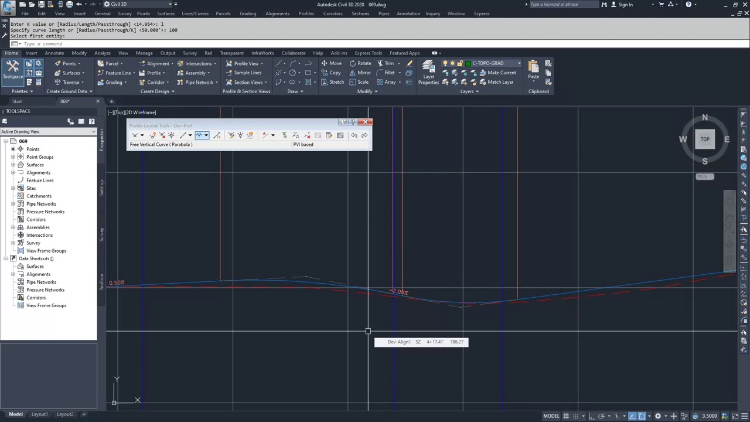The image size is (750, 422).
Task: Switch to Layout1 tab
Action: pyautogui.click(x=39, y=414)
